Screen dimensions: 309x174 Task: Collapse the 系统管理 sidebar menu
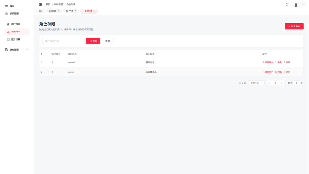click(17, 14)
